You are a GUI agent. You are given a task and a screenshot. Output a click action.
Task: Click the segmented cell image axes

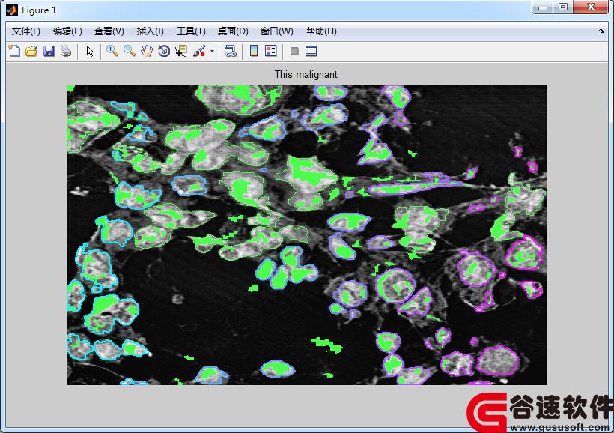307,235
